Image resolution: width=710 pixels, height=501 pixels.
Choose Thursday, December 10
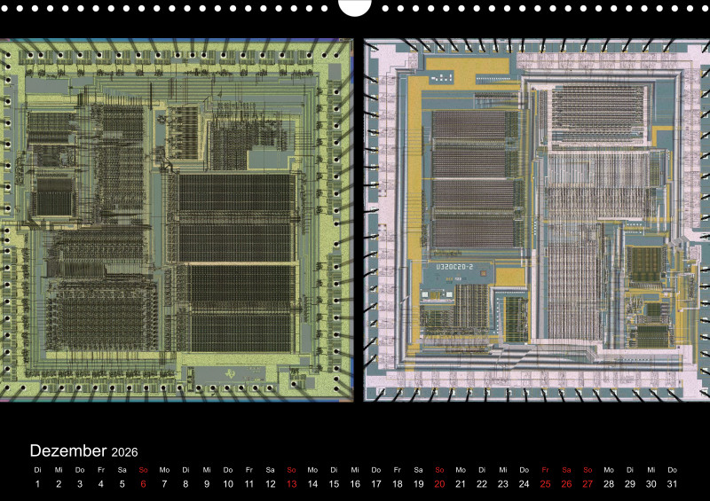click(228, 484)
